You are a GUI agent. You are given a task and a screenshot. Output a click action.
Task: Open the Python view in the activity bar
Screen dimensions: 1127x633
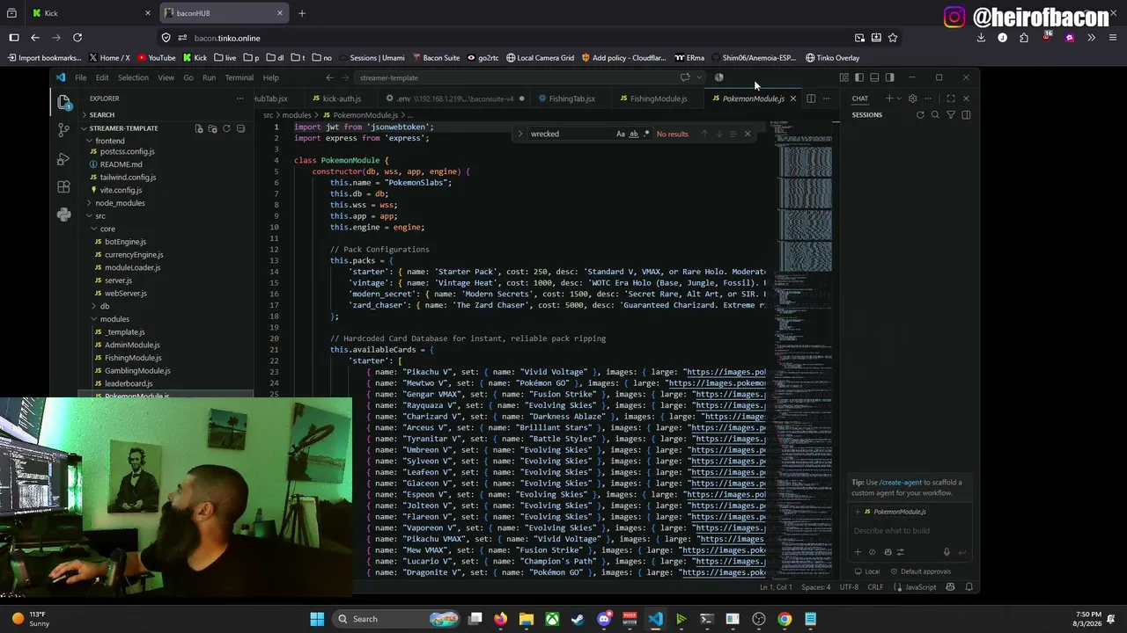point(63,215)
